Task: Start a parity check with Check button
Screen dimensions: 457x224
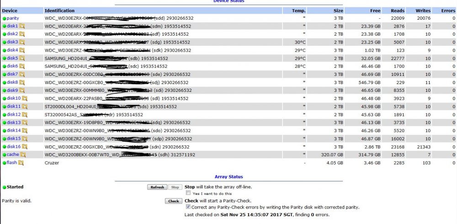Action: pos(173,201)
